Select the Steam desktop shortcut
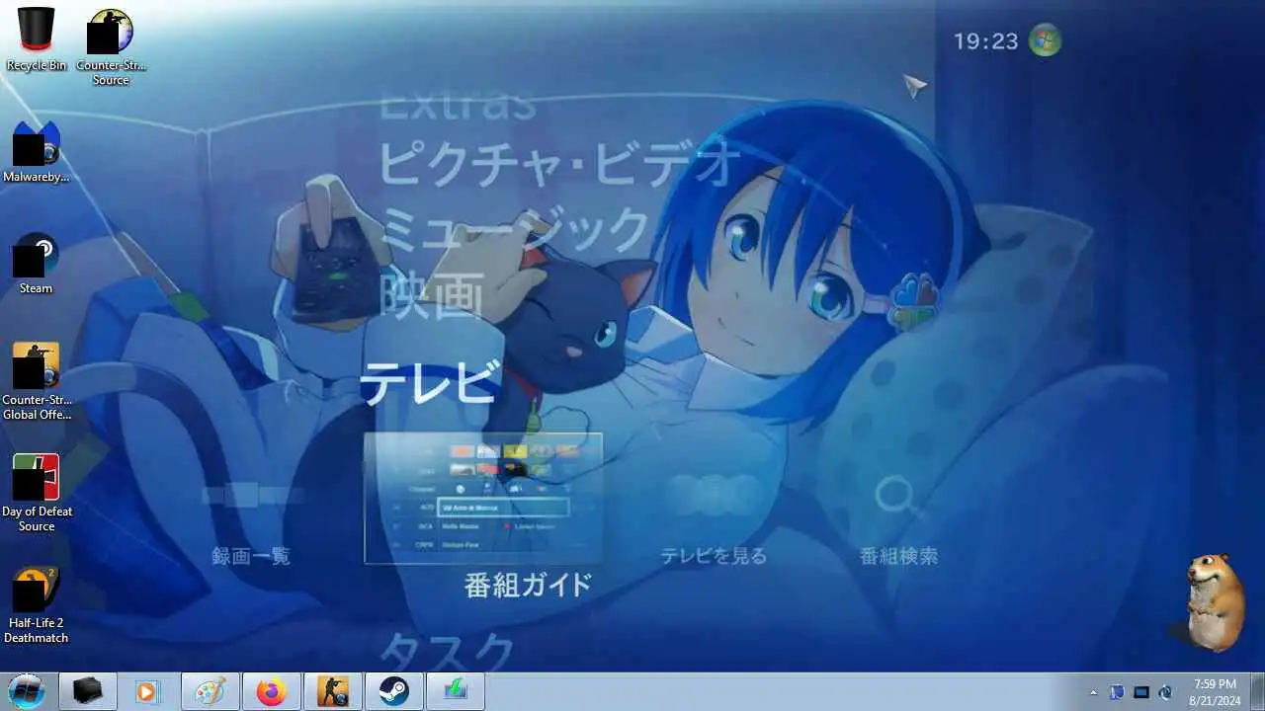Viewport: 1265px width, 711px height. click(x=36, y=264)
